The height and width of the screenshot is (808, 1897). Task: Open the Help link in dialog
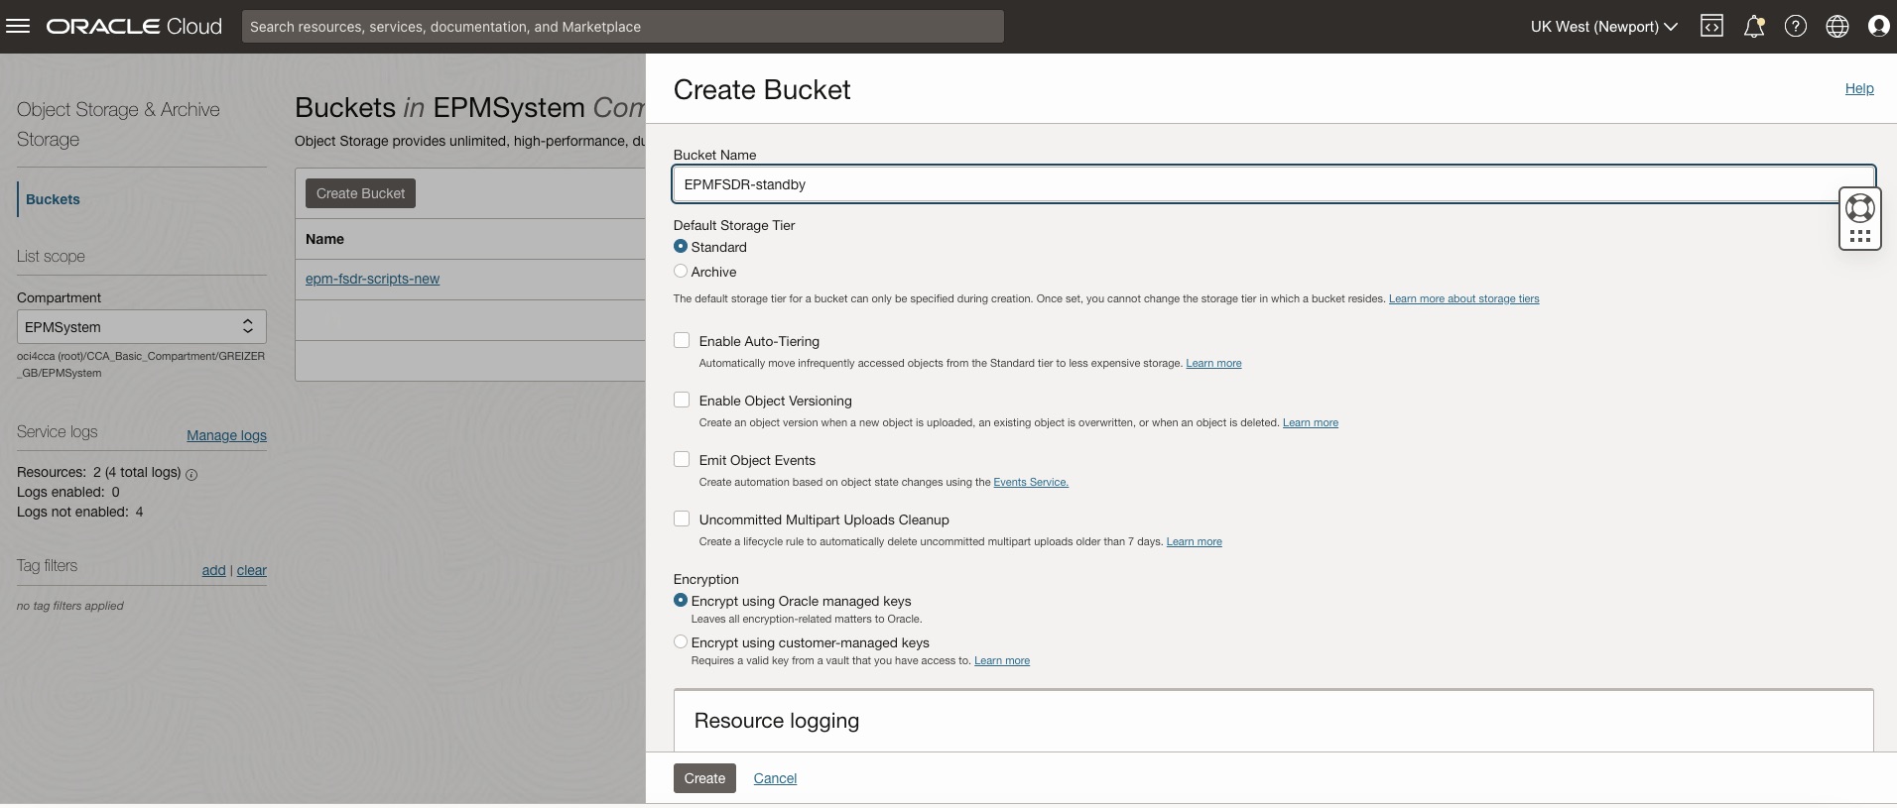coord(1859,88)
